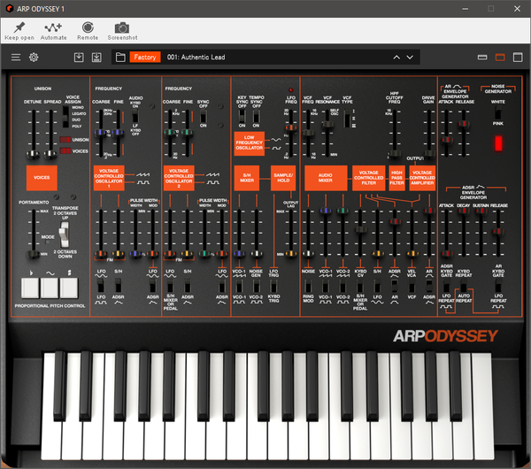Flip the KYBD CV / S/H Mixer switch
This screenshot has height=469, width=531.
click(360, 286)
